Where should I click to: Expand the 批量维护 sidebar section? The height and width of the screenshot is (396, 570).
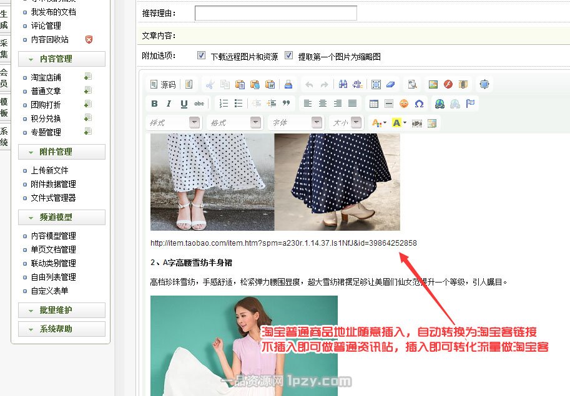coord(62,311)
